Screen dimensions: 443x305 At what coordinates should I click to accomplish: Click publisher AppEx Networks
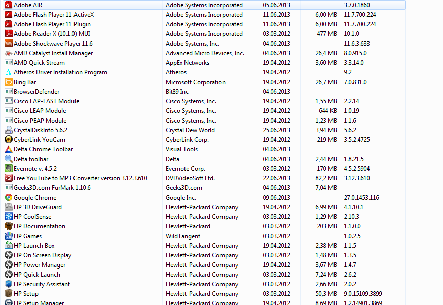pos(188,63)
